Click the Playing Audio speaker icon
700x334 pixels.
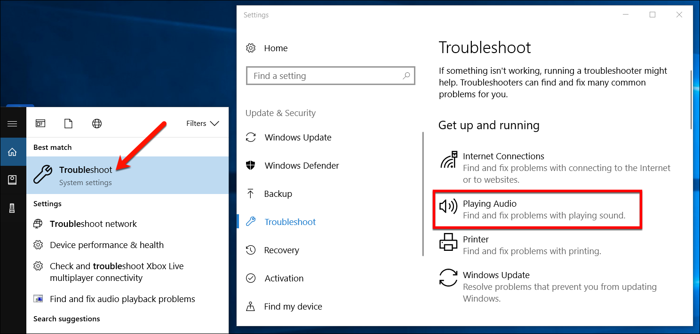click(x=448, y=207)
